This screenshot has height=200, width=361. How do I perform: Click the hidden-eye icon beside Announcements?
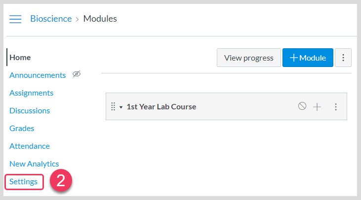(76, 74)
